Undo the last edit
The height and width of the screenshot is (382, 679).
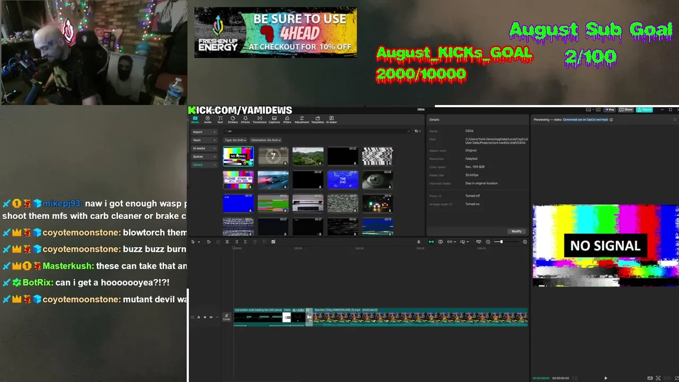tap(208, 242)
